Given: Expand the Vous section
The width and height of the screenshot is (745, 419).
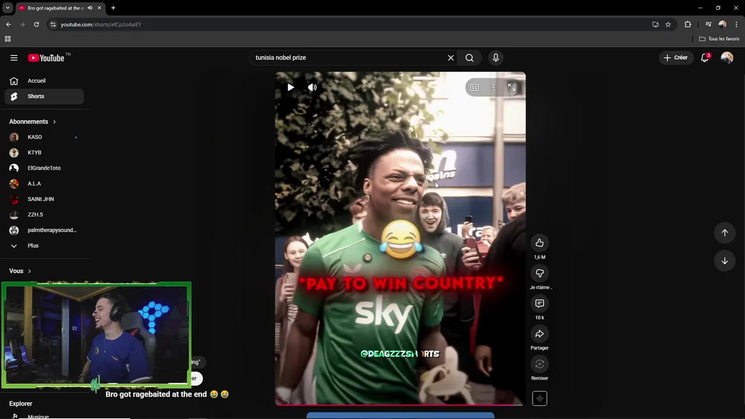Looking at the screenshot, I should pos(20,271).
